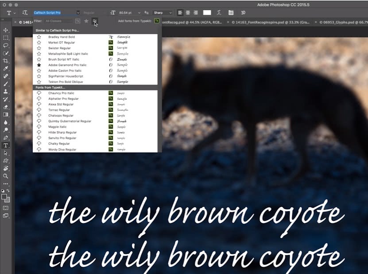This screenshot has width=368, height=274.
Task: Open Create Warped Text button
Action: [x=219, y=13]
